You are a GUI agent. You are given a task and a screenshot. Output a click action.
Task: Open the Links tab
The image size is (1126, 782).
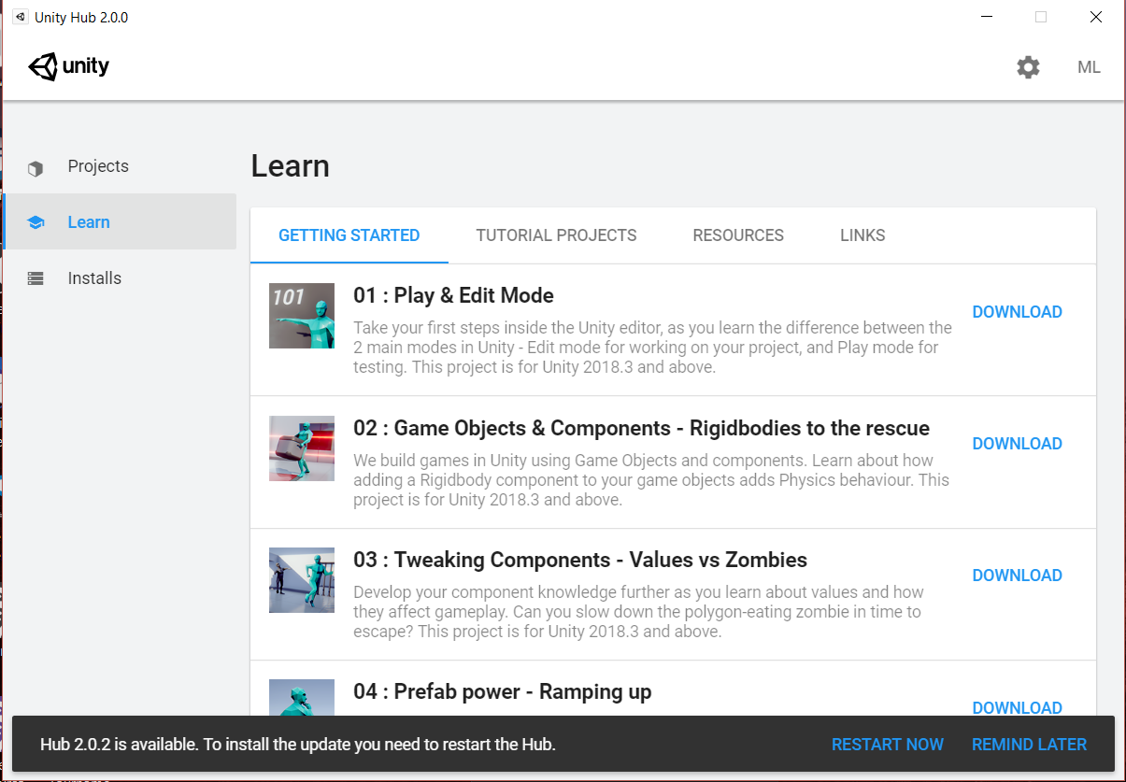pos(862,235)
